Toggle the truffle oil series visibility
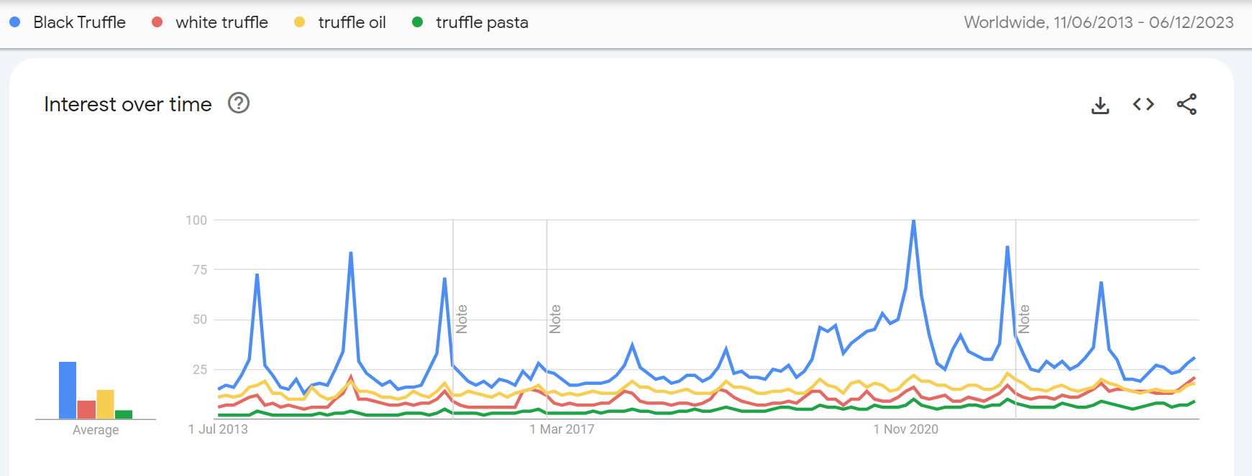 (351, 22)
